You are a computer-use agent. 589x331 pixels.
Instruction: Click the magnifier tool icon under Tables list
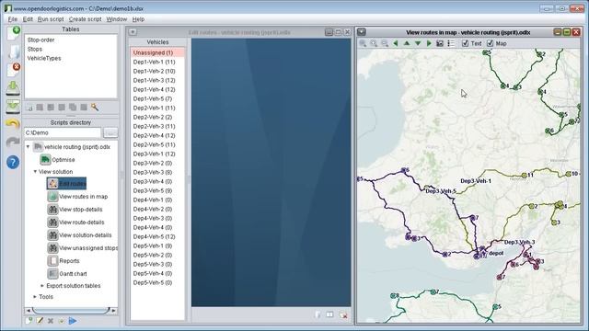tap(95, 108)
